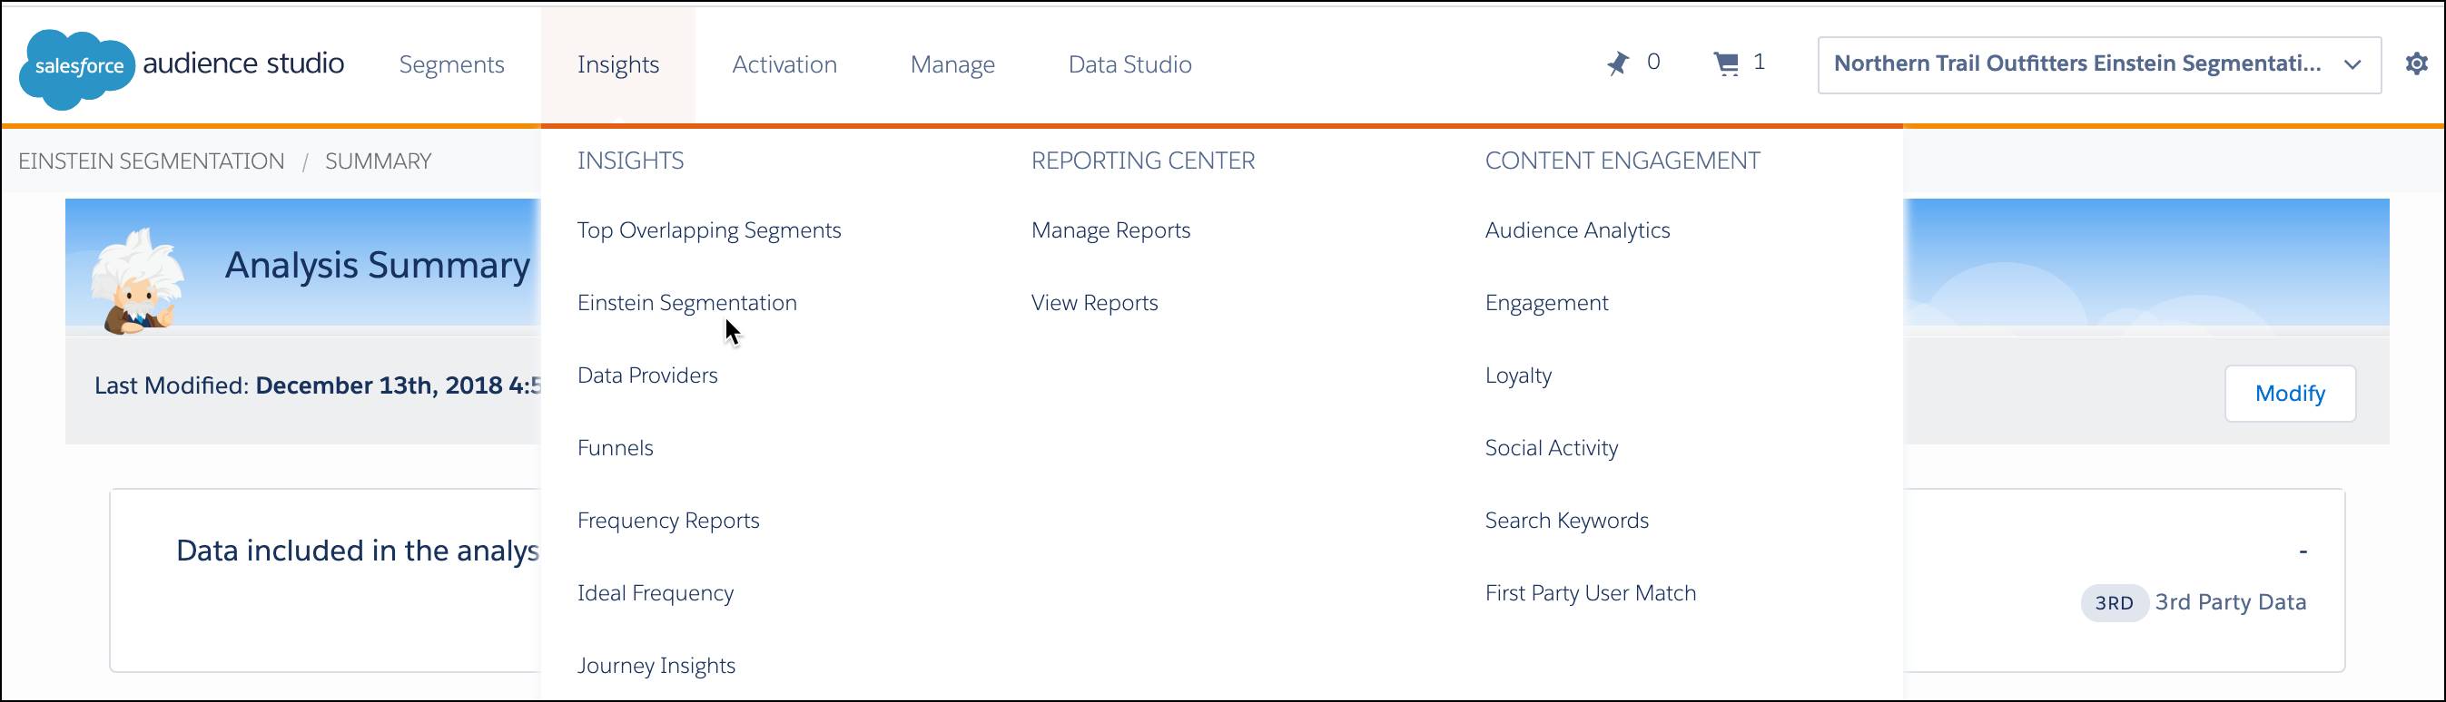Choose Manage Reports
The image size is (2446, 702).
point(1110,230)
